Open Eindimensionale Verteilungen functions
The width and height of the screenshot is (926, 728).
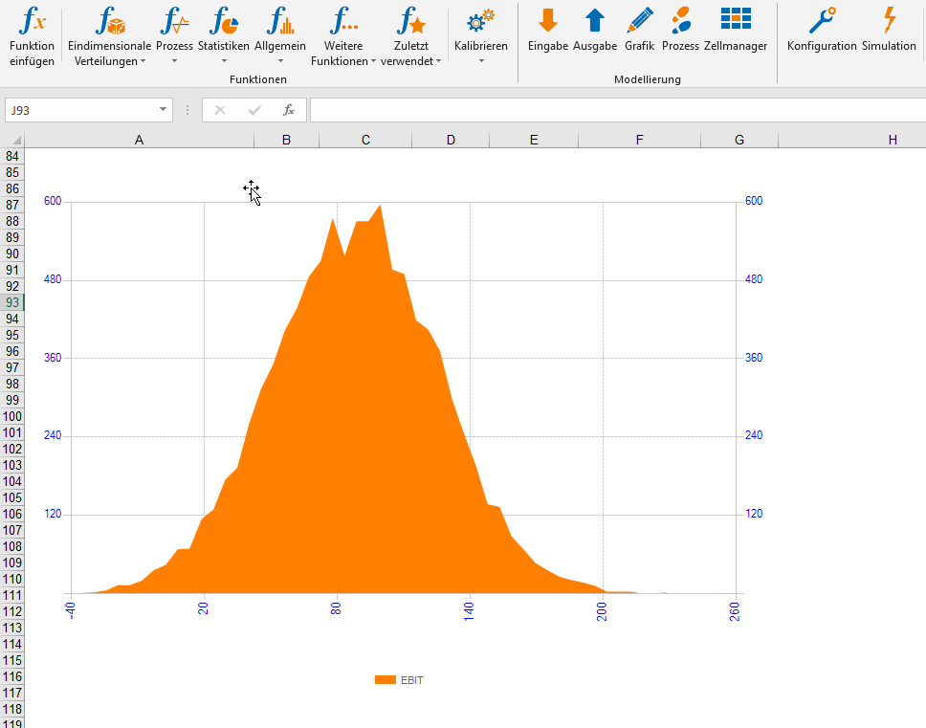110,21
